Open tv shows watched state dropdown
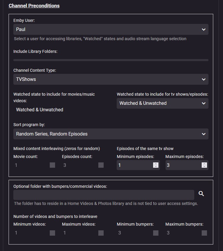Viewport: 223px width, 251px height. pyautogui.click(x=162, y=103)
